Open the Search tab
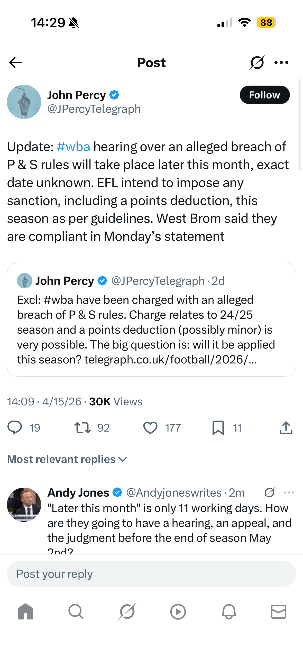 (76, 612)
